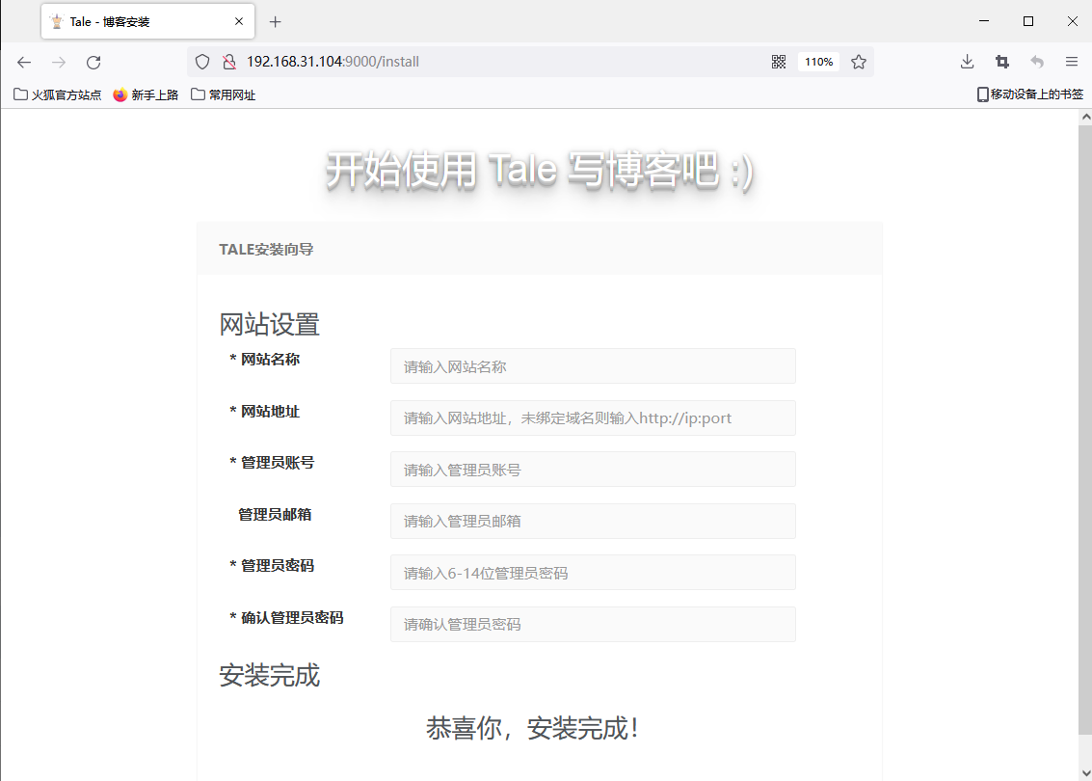Reload the current page
Viewport: 1092px width, 781px height.
[93, 62]
